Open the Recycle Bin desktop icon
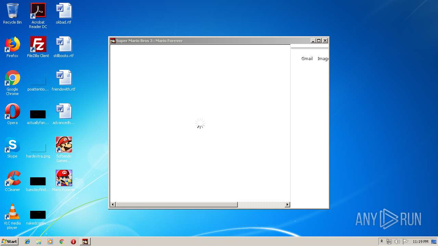 pyautogui.click(x=12, y=14)
